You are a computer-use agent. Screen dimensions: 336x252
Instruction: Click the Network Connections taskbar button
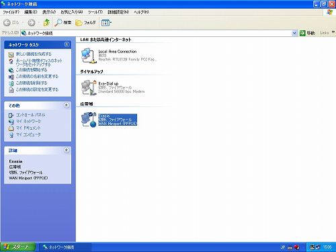coord(65,247)
